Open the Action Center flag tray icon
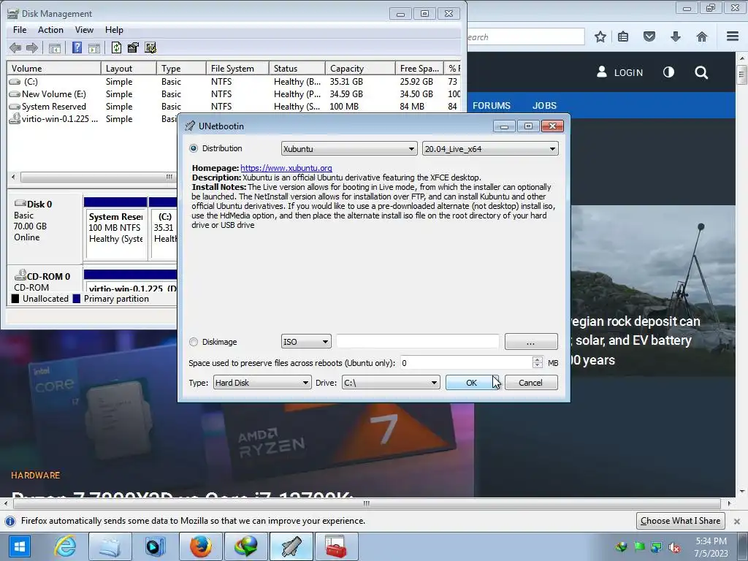 tap(639, 547)
